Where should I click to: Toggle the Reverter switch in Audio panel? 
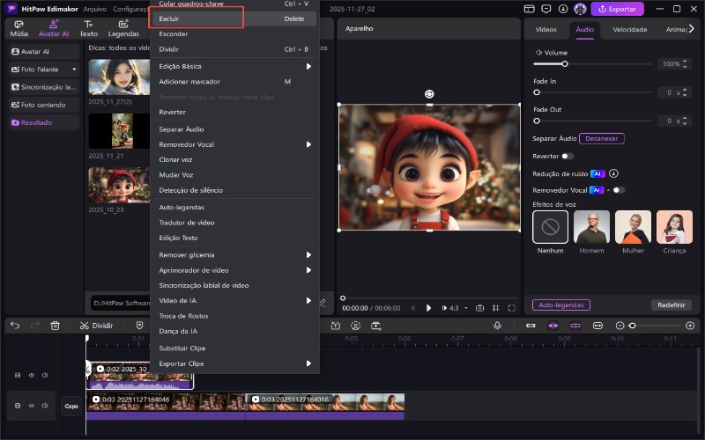568,157
